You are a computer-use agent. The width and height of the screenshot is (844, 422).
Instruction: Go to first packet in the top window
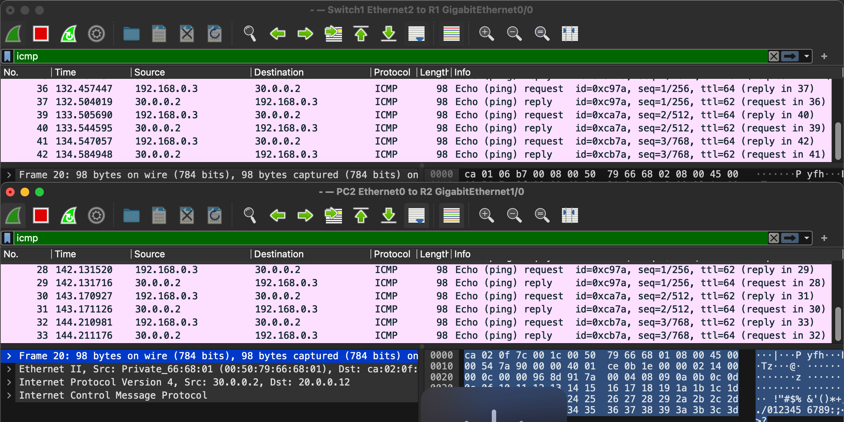click(x=361, y=34)
